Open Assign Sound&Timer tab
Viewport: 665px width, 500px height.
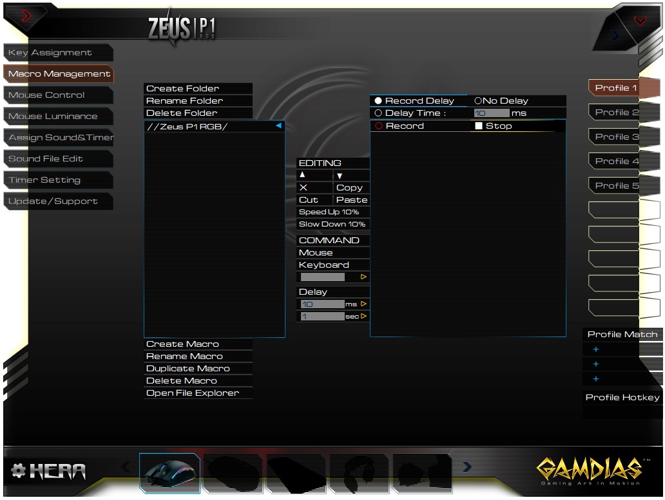click(x=58, y=137)
